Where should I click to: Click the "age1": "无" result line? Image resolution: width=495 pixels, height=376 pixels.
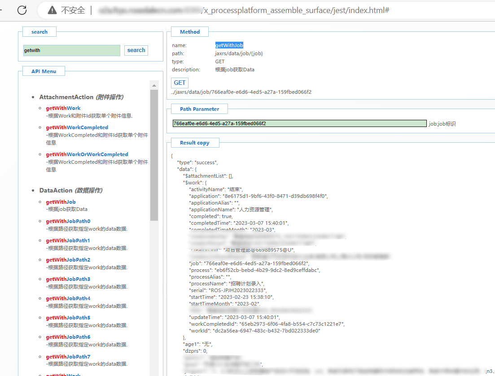click(x=197, y=344)
